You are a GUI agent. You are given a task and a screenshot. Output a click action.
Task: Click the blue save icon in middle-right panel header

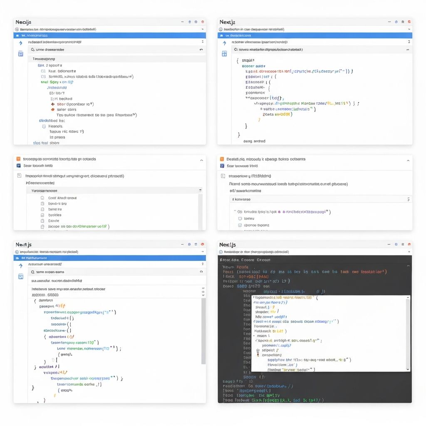222,166
